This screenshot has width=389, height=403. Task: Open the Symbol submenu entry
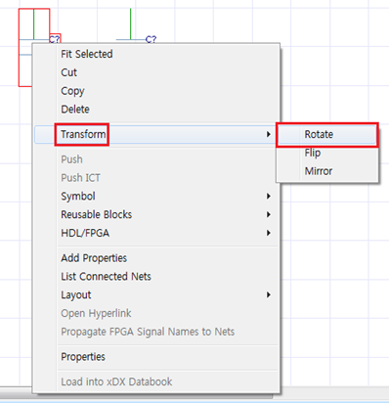155,197
